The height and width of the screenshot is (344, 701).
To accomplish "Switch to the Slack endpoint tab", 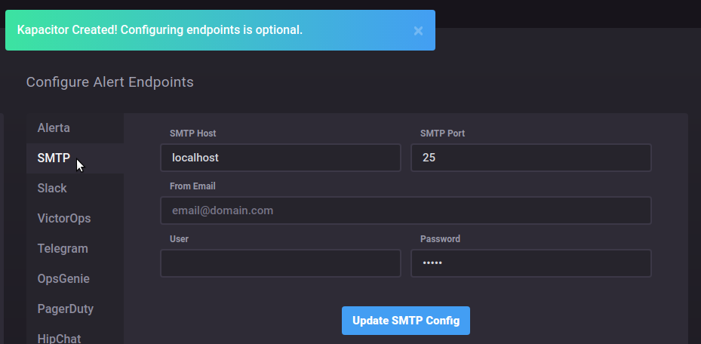I will tap(52, 189).
